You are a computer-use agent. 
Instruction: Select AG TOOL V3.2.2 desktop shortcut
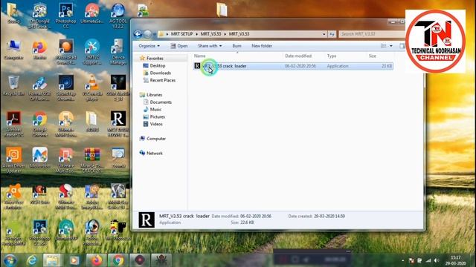(118, 15)
